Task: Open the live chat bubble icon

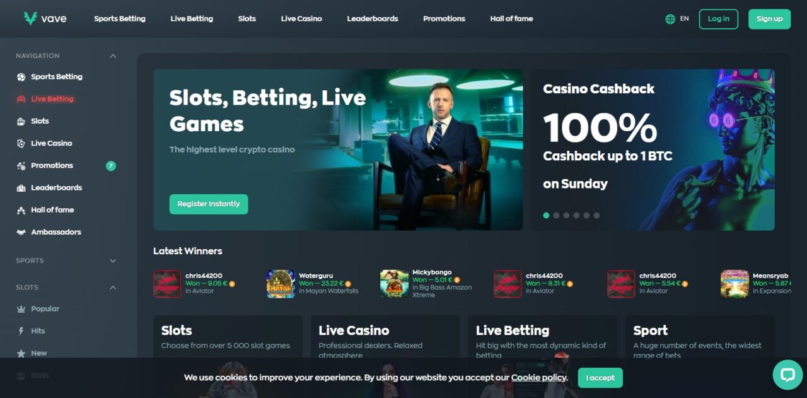Action: [x=787, y=375]
